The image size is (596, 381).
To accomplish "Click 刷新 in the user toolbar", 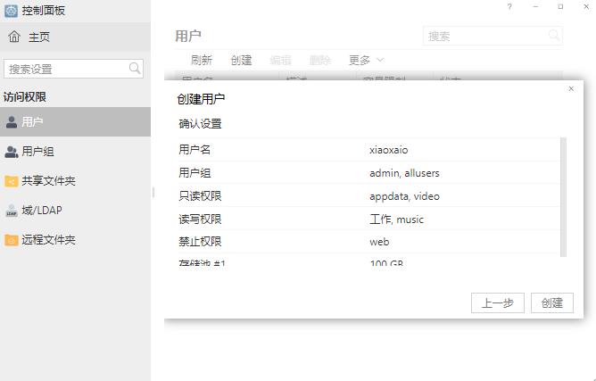I will [202, 60].
